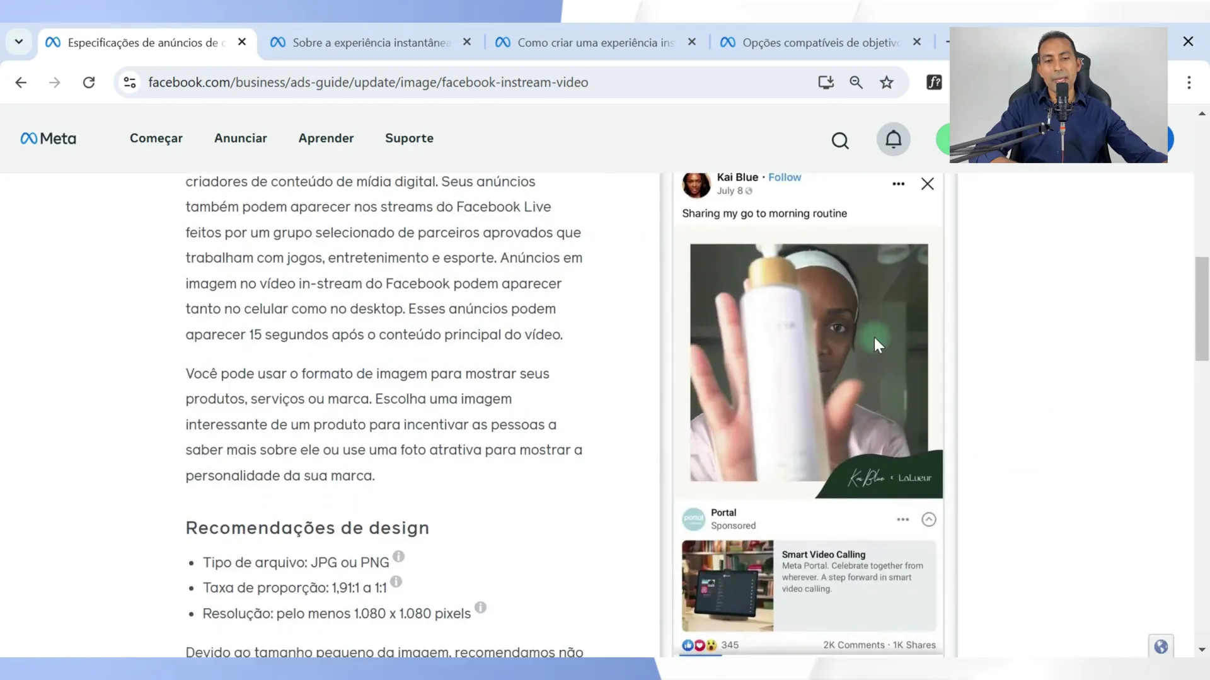The image size is (1210, 680).
Task: Toggle the Kai Blue Follow button
Action: pos(785,177)
